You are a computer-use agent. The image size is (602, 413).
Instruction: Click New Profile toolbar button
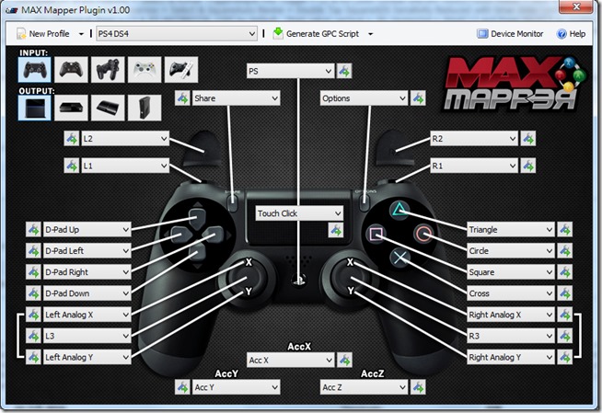[x=43, y=34]
